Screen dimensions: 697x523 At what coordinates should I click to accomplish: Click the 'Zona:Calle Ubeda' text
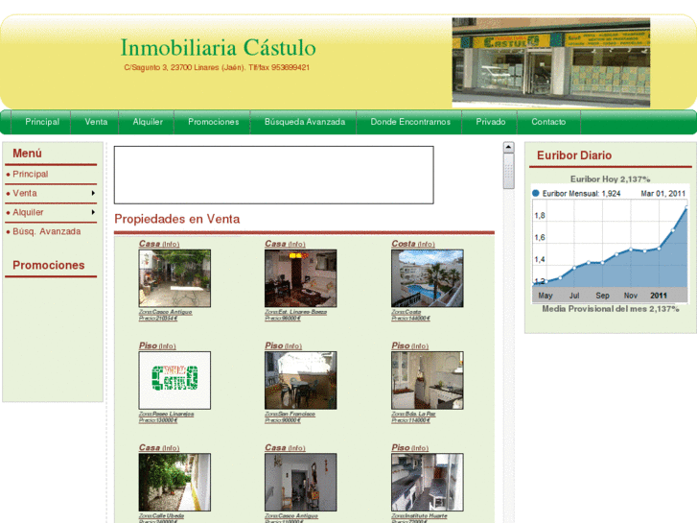pyautogui.click(x=161, y=516)
